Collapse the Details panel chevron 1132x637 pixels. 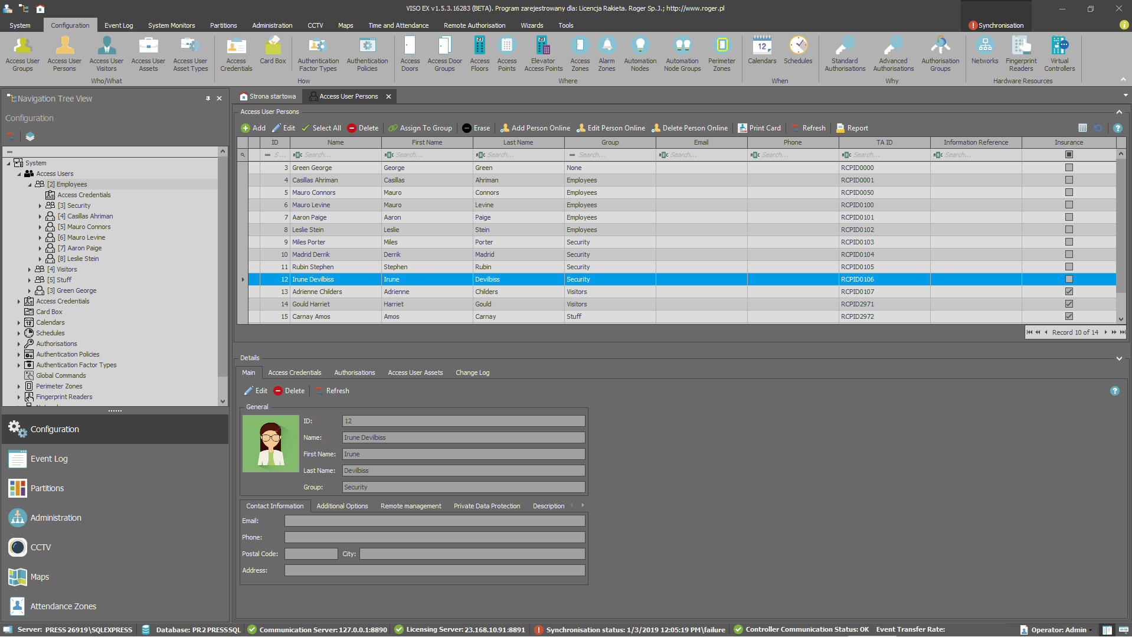1118,358
